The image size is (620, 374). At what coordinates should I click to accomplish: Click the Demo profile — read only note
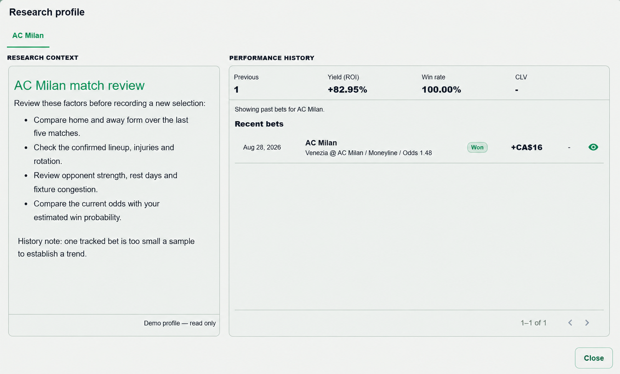click(180, 323)
